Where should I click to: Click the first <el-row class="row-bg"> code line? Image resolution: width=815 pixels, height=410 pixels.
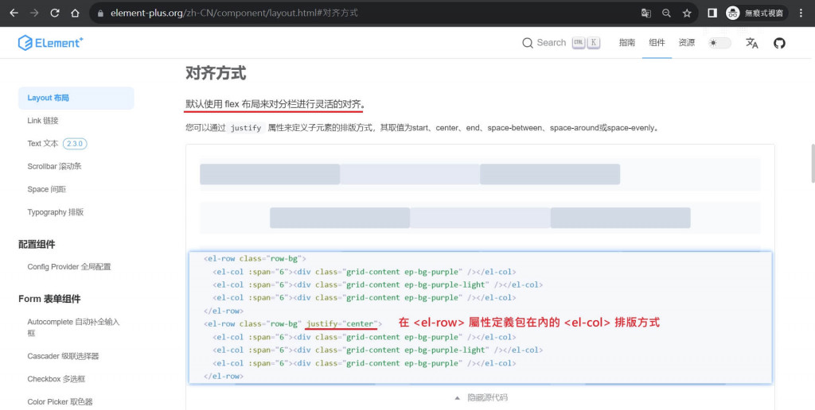point(255,258)
